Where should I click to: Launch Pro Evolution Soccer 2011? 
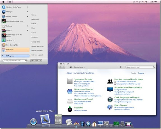coord(15,21)
